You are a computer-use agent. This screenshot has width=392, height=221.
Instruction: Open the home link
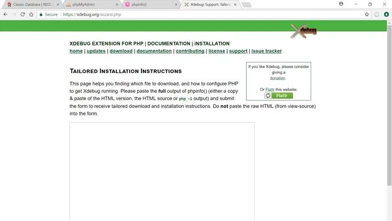(x=76, y=51)
